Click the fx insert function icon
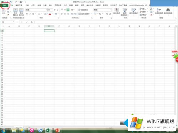This screenshot has height=133, width=178. [32, 22]
